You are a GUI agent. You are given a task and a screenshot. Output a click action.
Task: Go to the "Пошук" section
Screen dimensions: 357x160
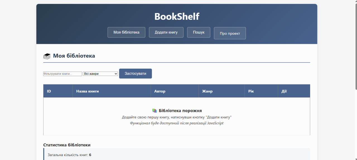[x=199, y=32]
